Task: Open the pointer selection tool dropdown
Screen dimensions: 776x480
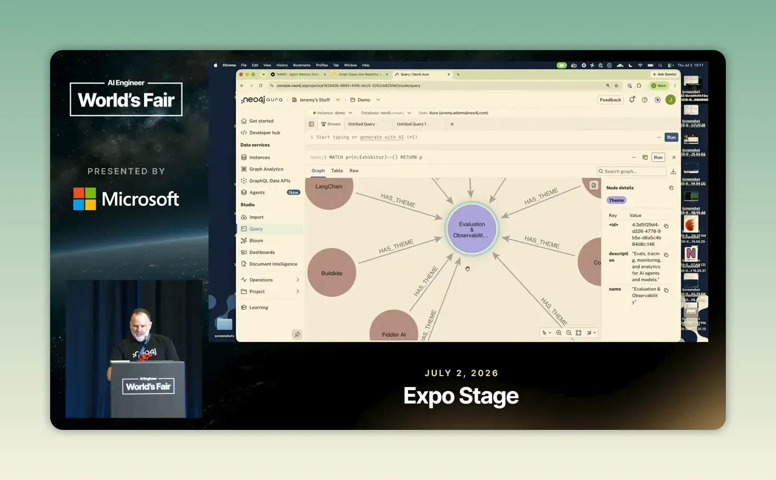Action: pos(546,333)
